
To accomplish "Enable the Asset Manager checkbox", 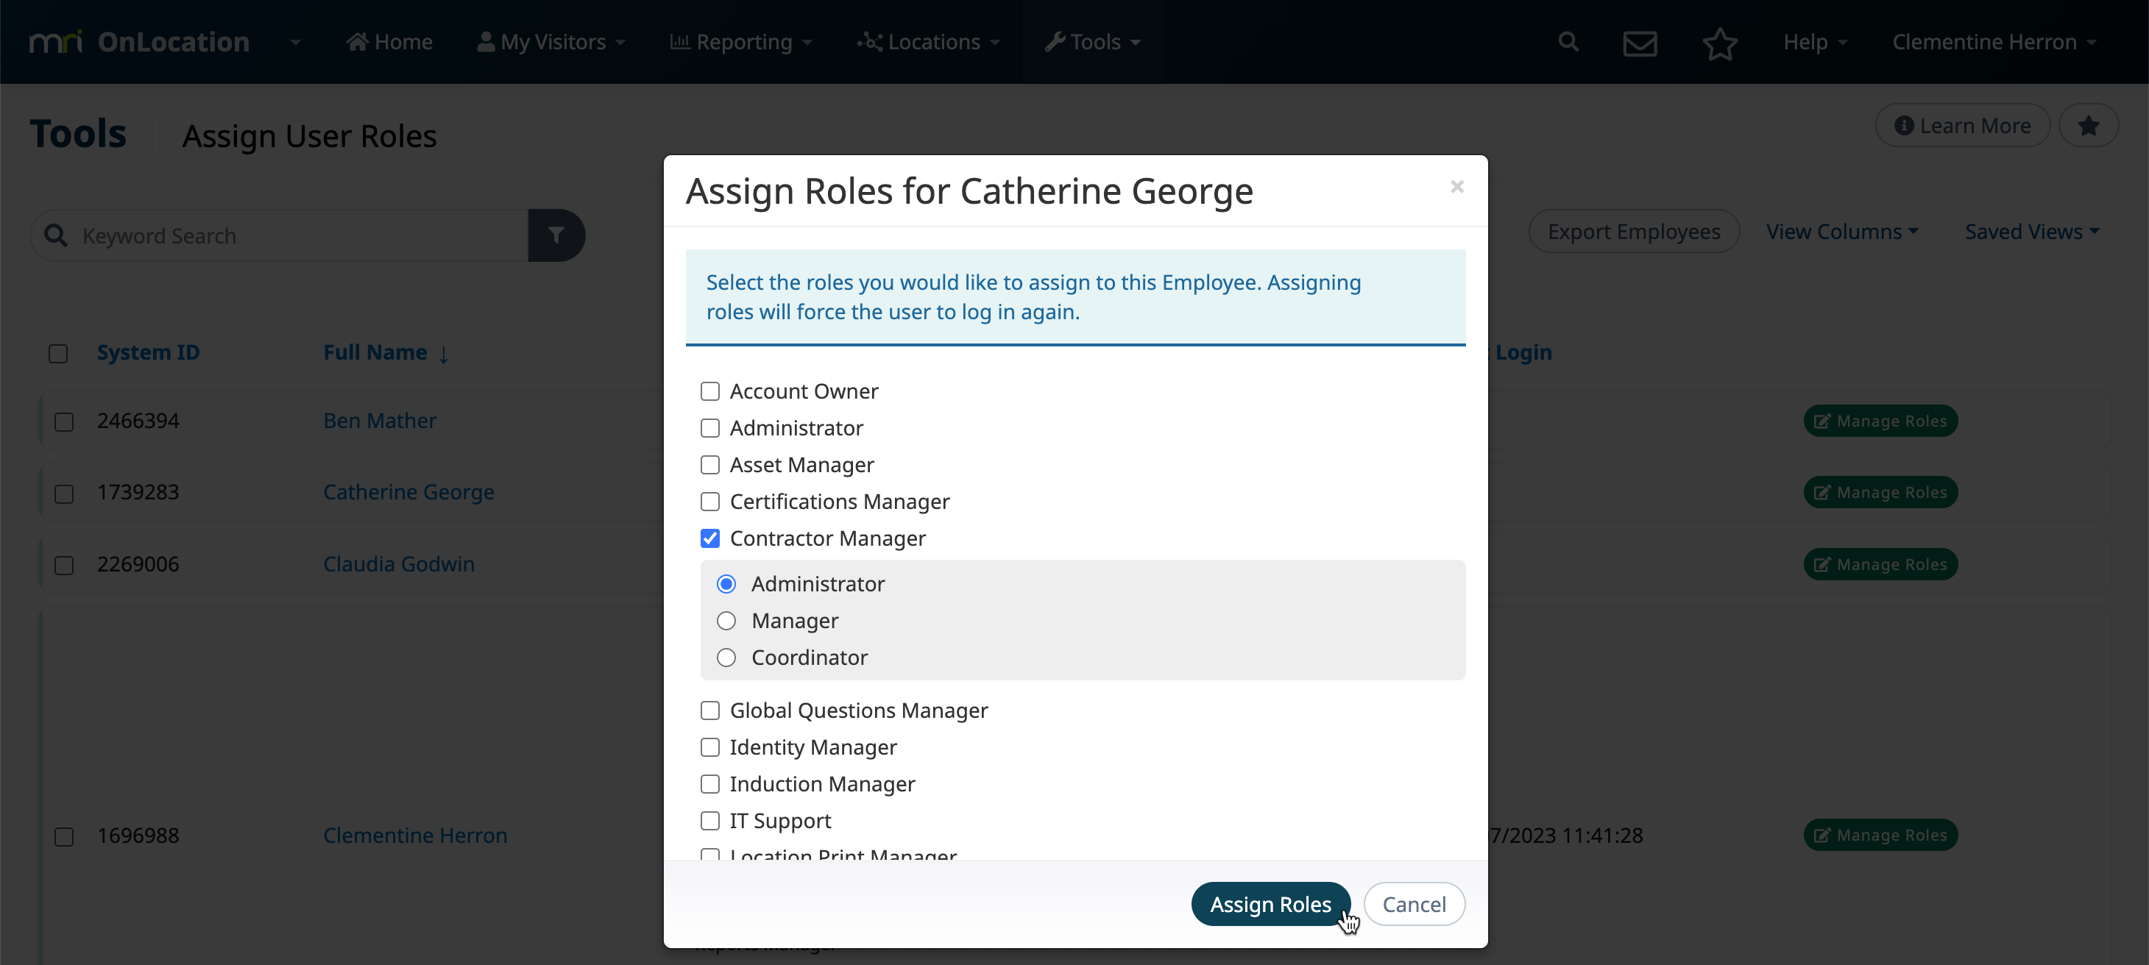I will pyautogui.click(x=710, y=465).
